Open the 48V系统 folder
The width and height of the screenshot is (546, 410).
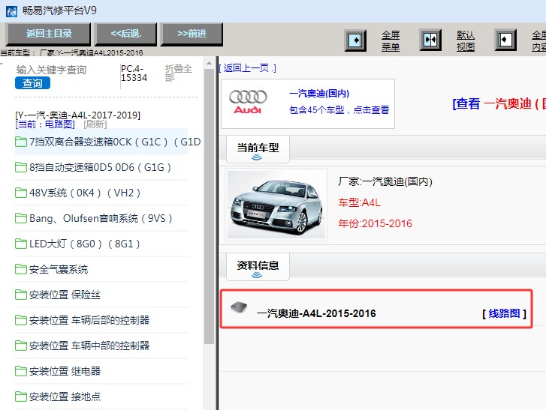click(x=101, y=193)
